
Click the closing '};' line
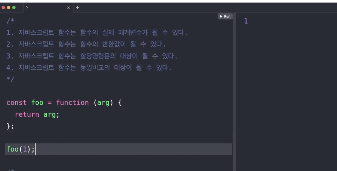10,126
